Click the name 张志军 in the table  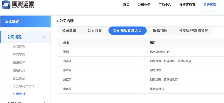click(x=67, y=70)
